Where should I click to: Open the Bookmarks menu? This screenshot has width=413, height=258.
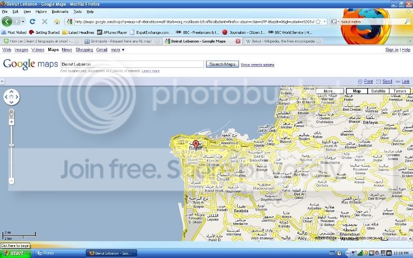click(x=60, y=11)
